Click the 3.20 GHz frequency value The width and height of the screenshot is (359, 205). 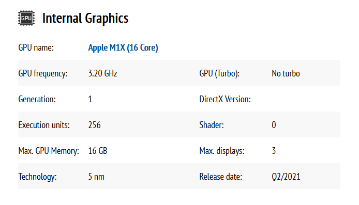click(x=102, y=73)
